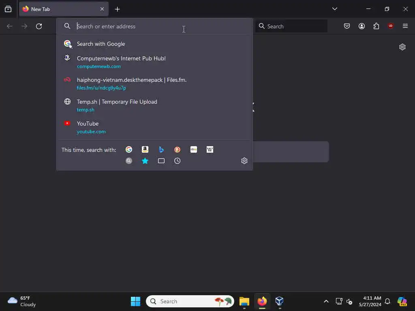This screenshot has width=415, height=311.
Task: Search open Tabs with rectangle icon
Action: (x=161, y=161)
